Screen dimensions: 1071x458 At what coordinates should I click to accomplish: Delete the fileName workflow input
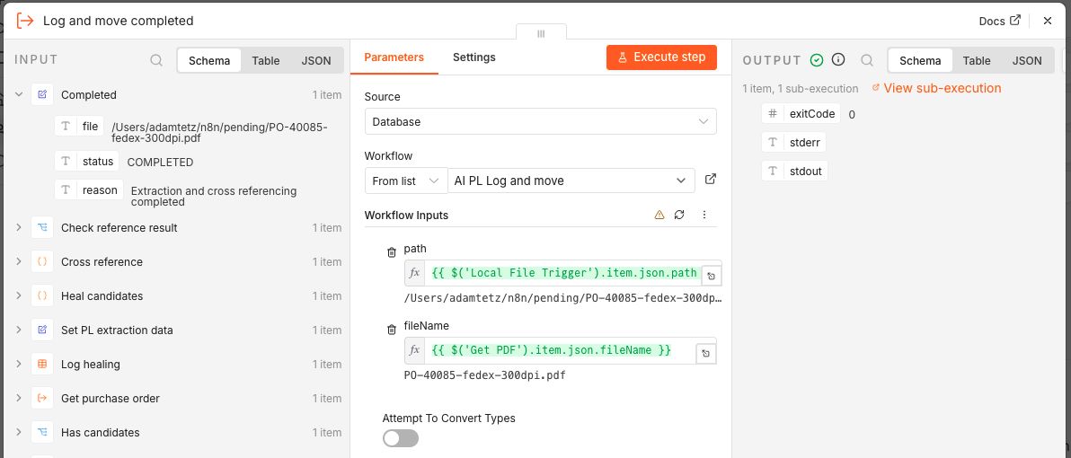[x=392, y=330]
